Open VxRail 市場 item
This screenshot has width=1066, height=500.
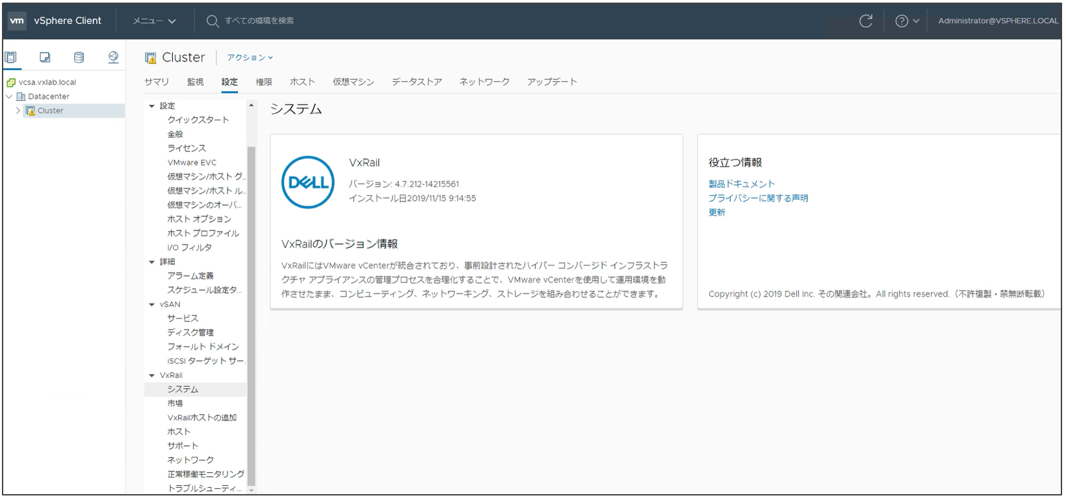[x=175, y=404]
